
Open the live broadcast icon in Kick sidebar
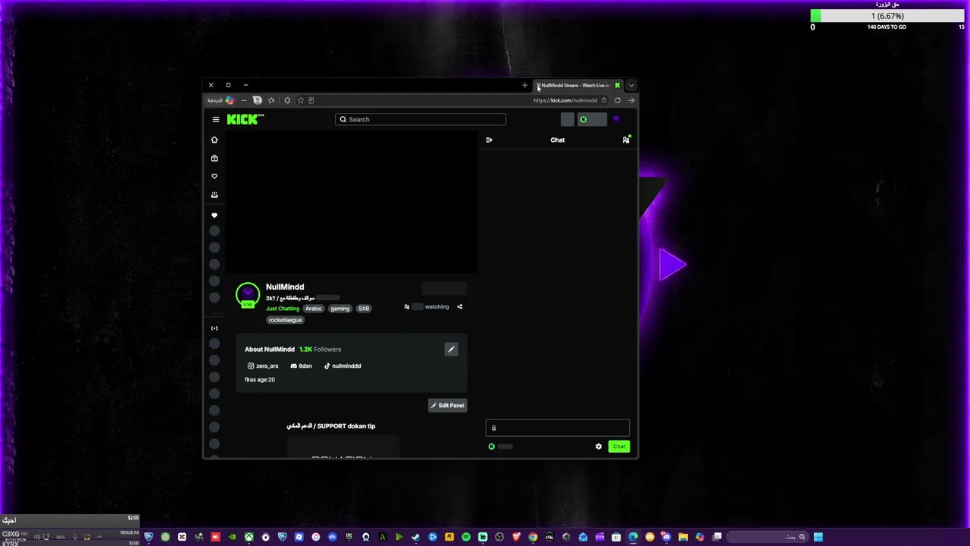click(x=214, y=328)
